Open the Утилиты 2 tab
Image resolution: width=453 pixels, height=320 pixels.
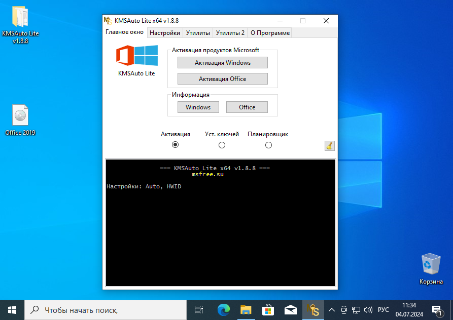(230, 32)
